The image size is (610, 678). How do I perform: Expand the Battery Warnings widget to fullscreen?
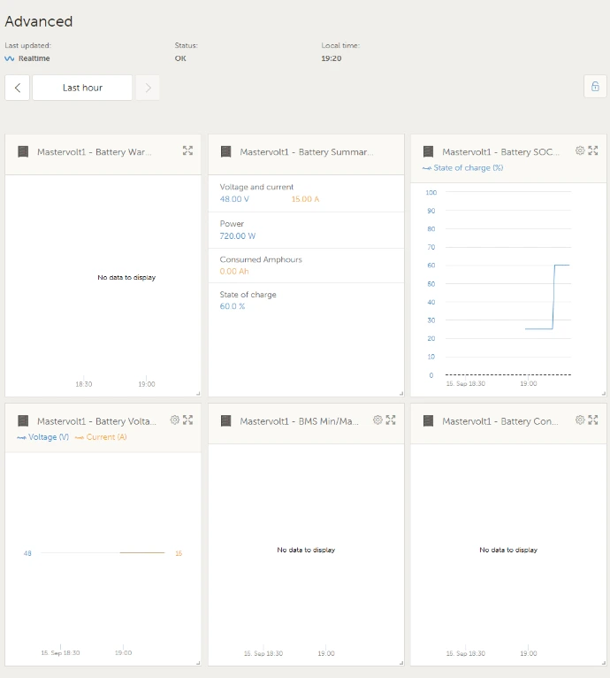tap(187, 151)
